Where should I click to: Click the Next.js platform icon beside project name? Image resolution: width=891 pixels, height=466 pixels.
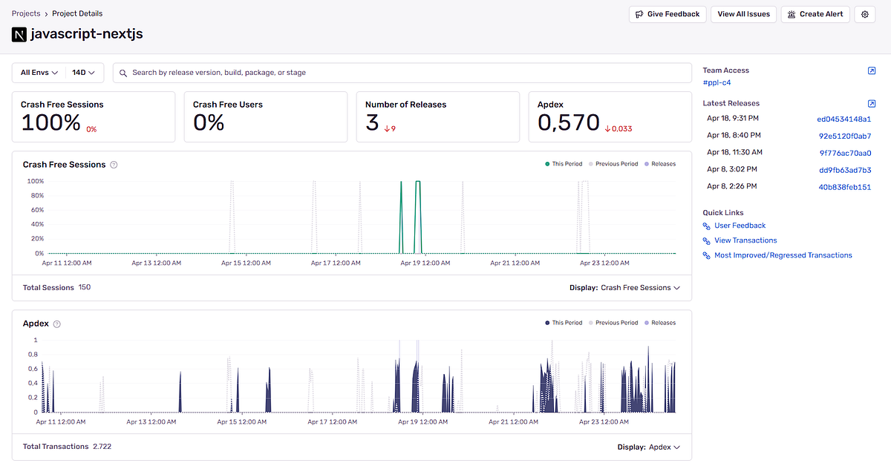pos(19,33)
